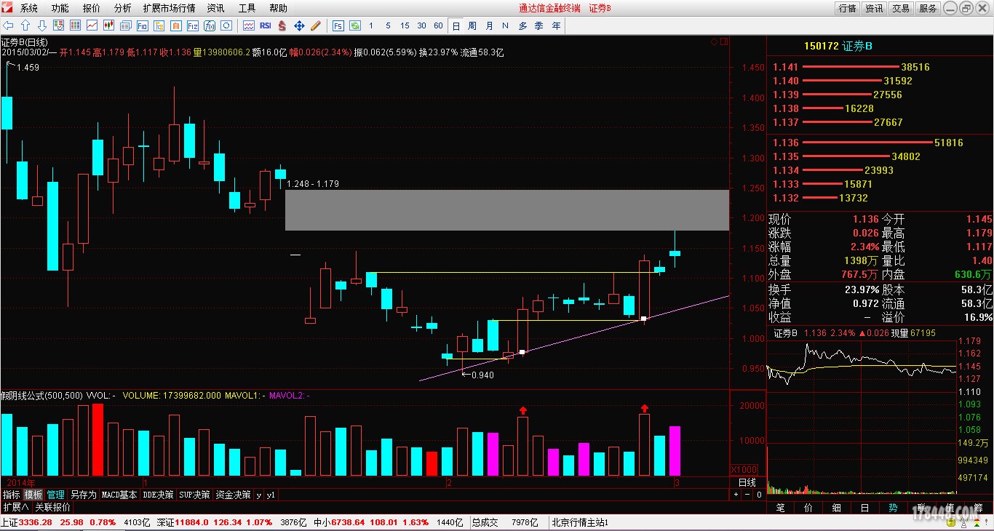
Task: Select the weekly (周) period button
Action: [472, 25]
